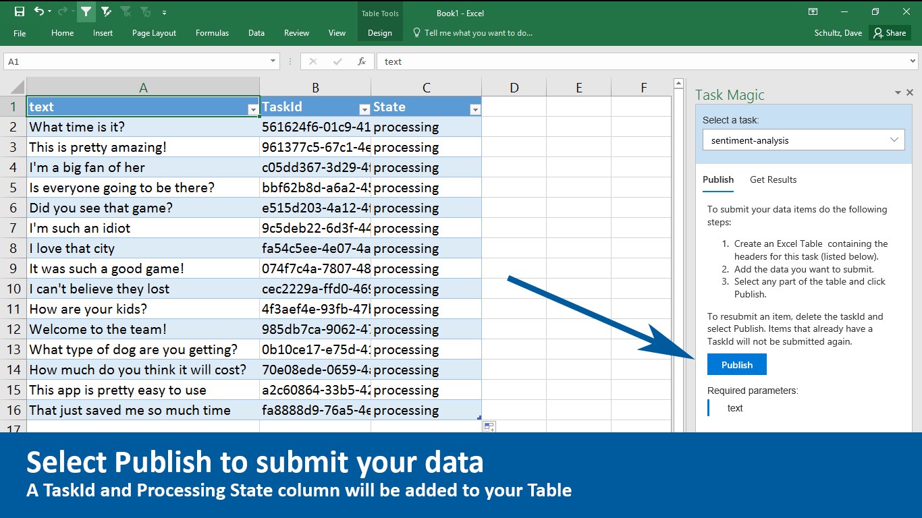Select the cell 'That just saved me so much time'
Viewport: 922px width, 518px height.
tap(143, 410)
